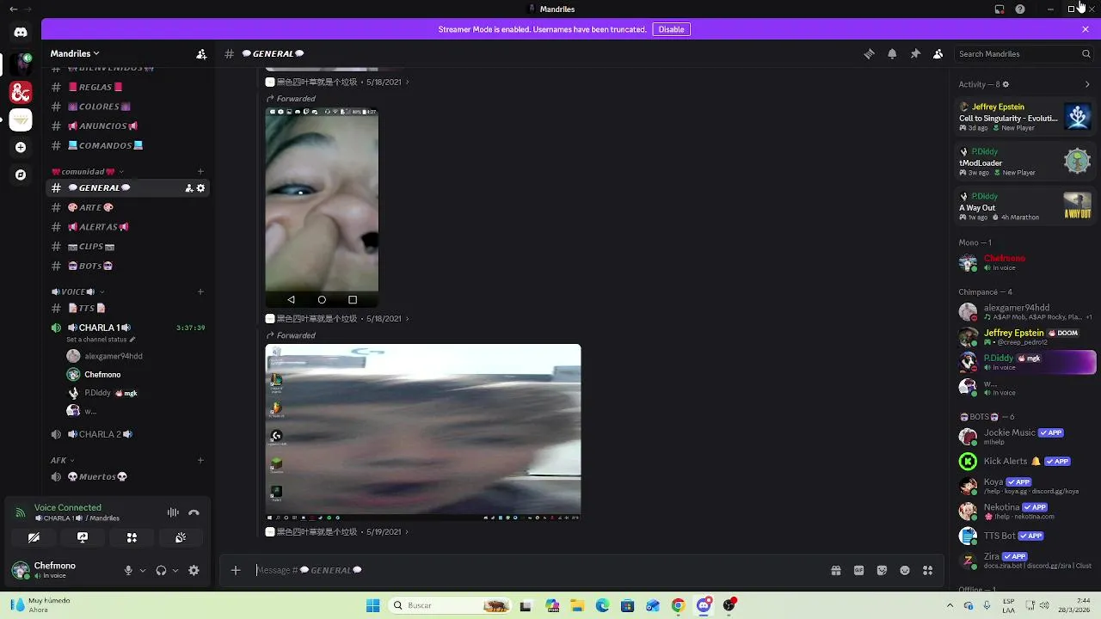Open server invite icon beside Mandriles name

coord(201,53)
